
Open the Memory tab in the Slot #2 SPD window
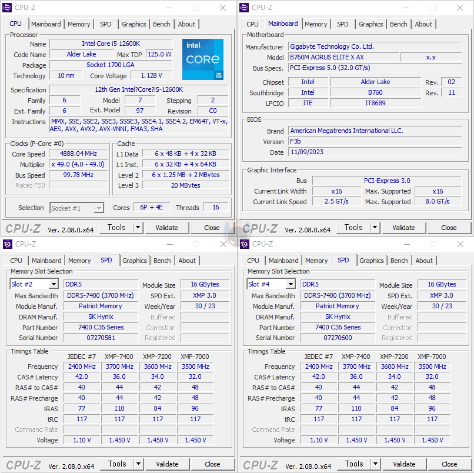pos(79,261)
